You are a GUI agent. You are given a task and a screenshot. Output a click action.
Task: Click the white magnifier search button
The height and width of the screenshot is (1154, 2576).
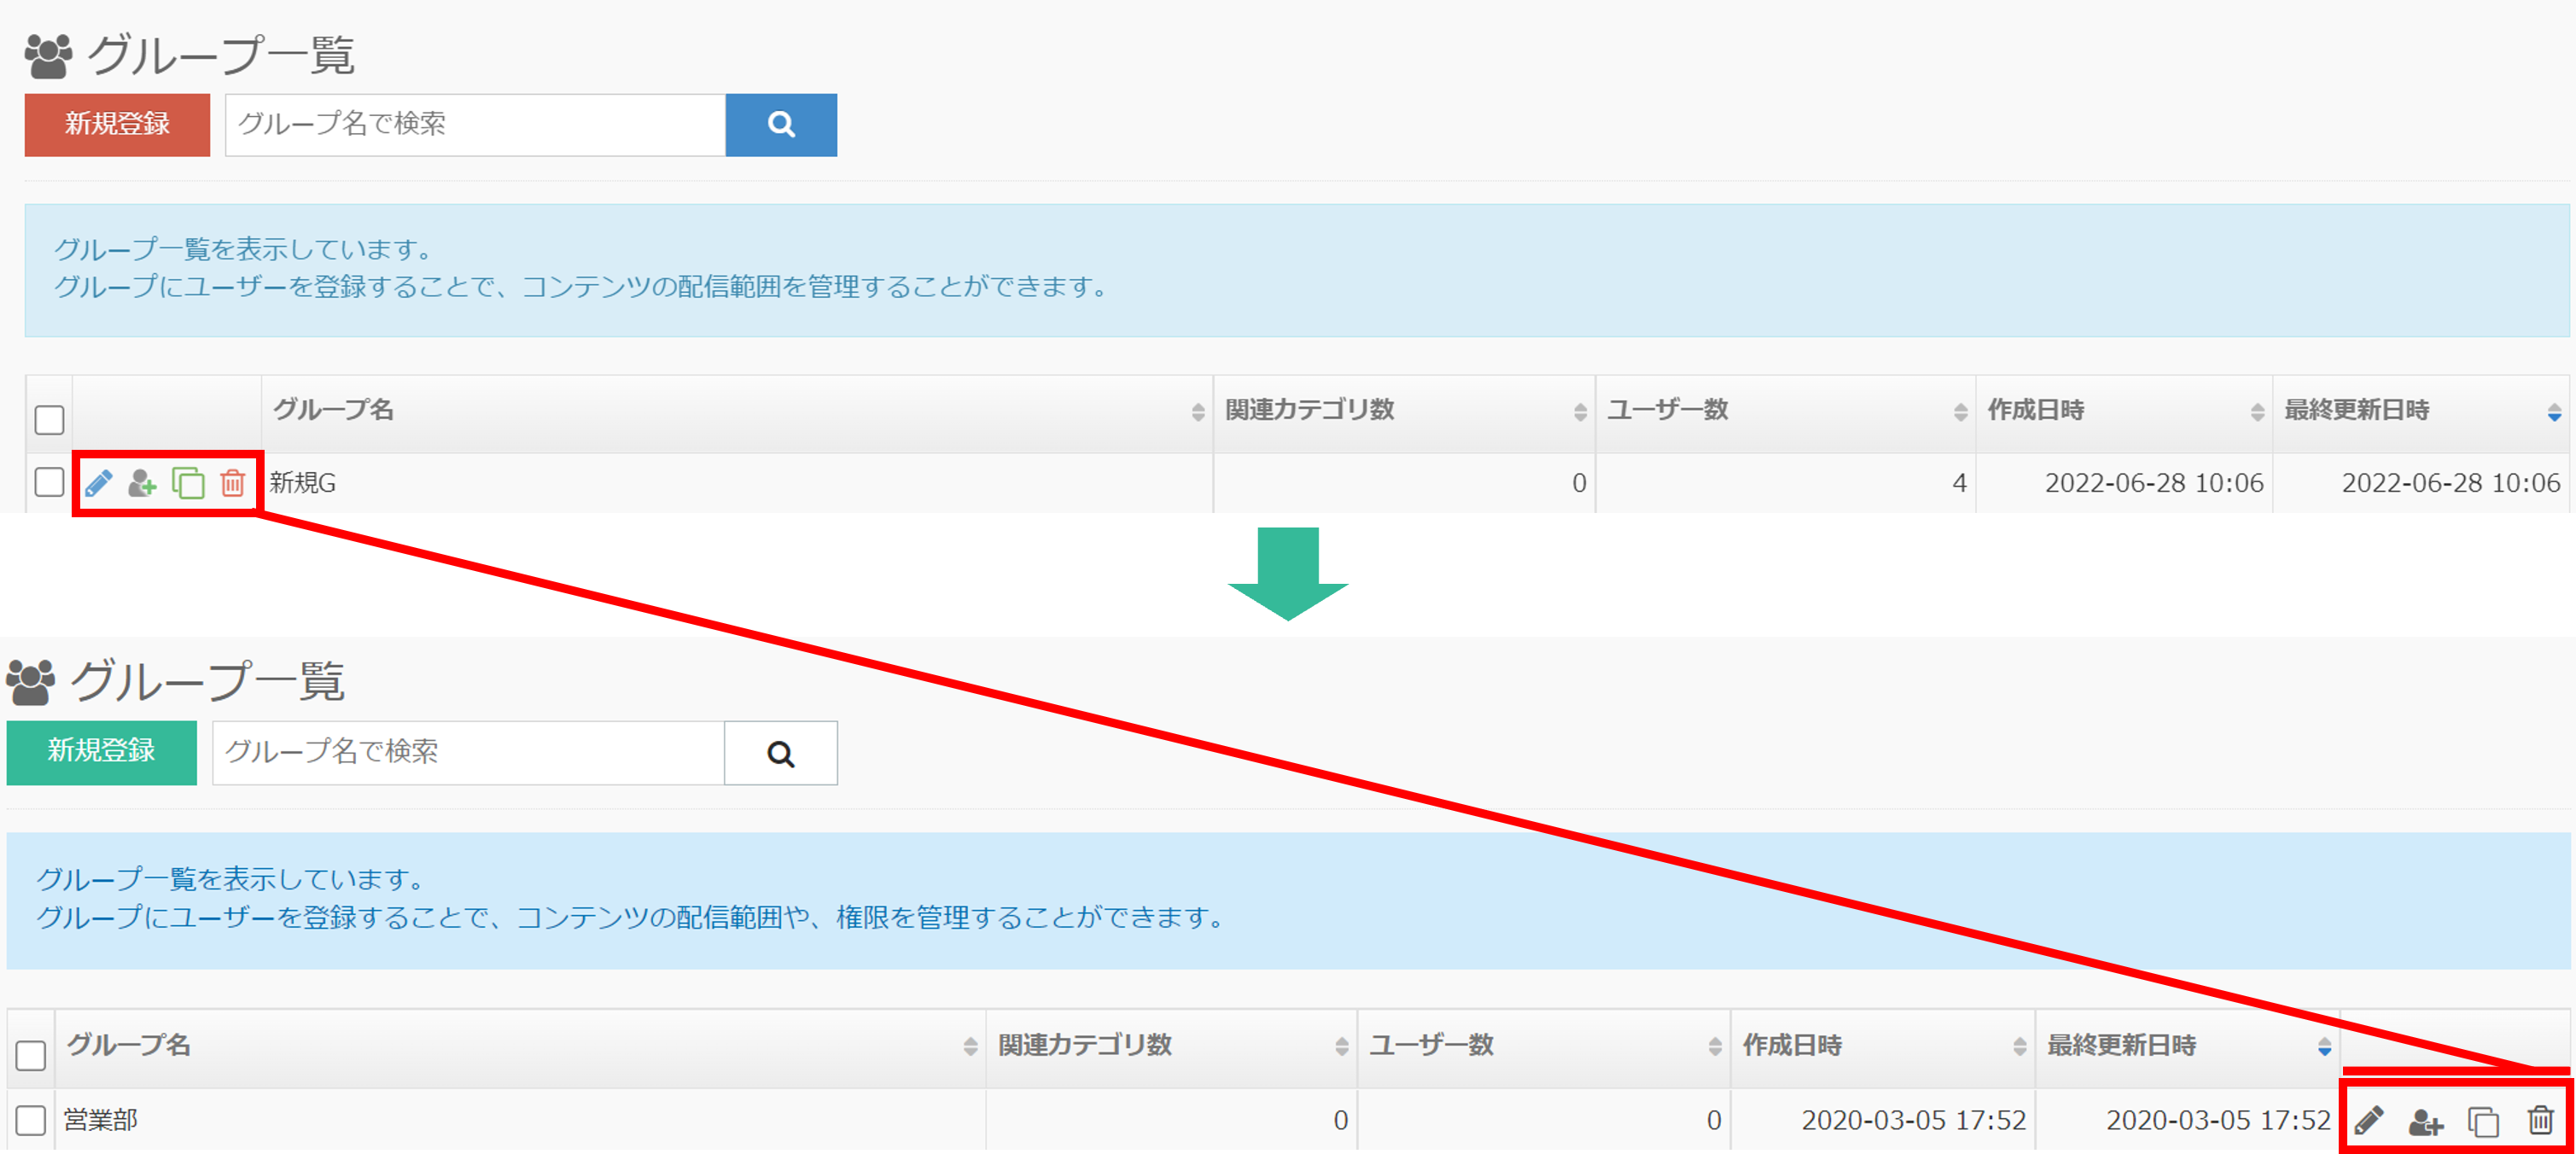click(x=780, y=754)
